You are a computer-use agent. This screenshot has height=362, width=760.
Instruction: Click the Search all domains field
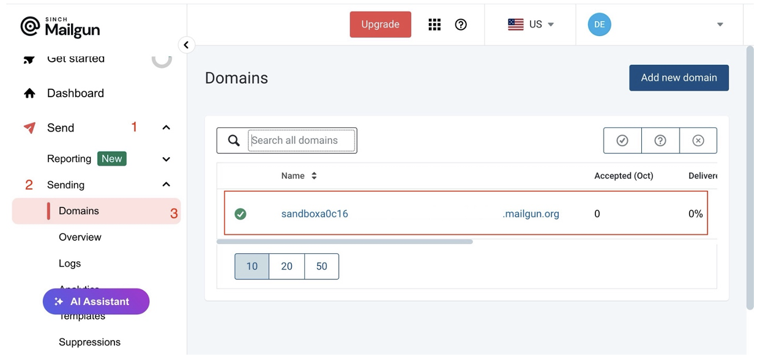(302, 141)
